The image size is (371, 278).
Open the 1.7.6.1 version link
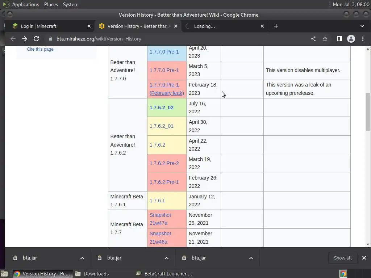[x=157, y=201]
